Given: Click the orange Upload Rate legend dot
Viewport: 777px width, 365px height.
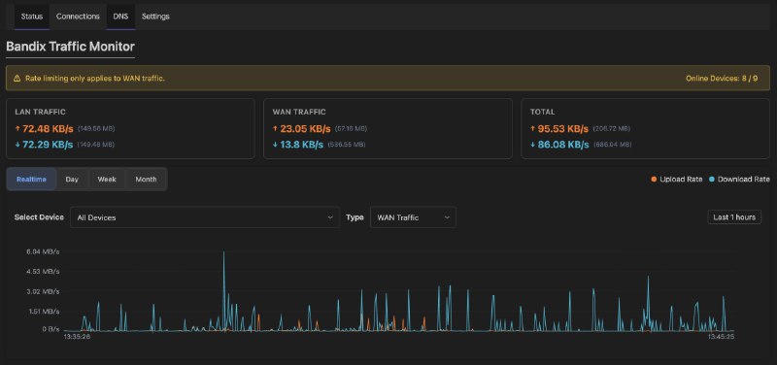Looking at the screenshot, I should (654, 180).
